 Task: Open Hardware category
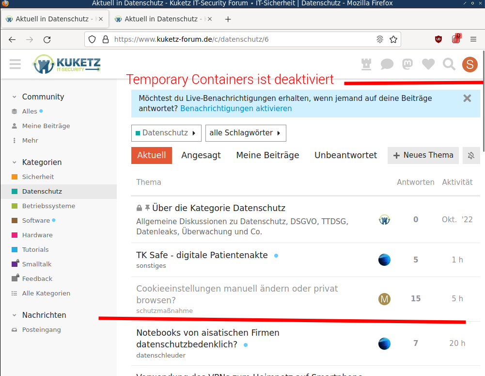(59, 235)
